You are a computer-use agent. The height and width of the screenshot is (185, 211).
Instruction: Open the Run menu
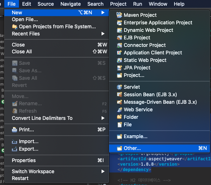coord(138,4)
